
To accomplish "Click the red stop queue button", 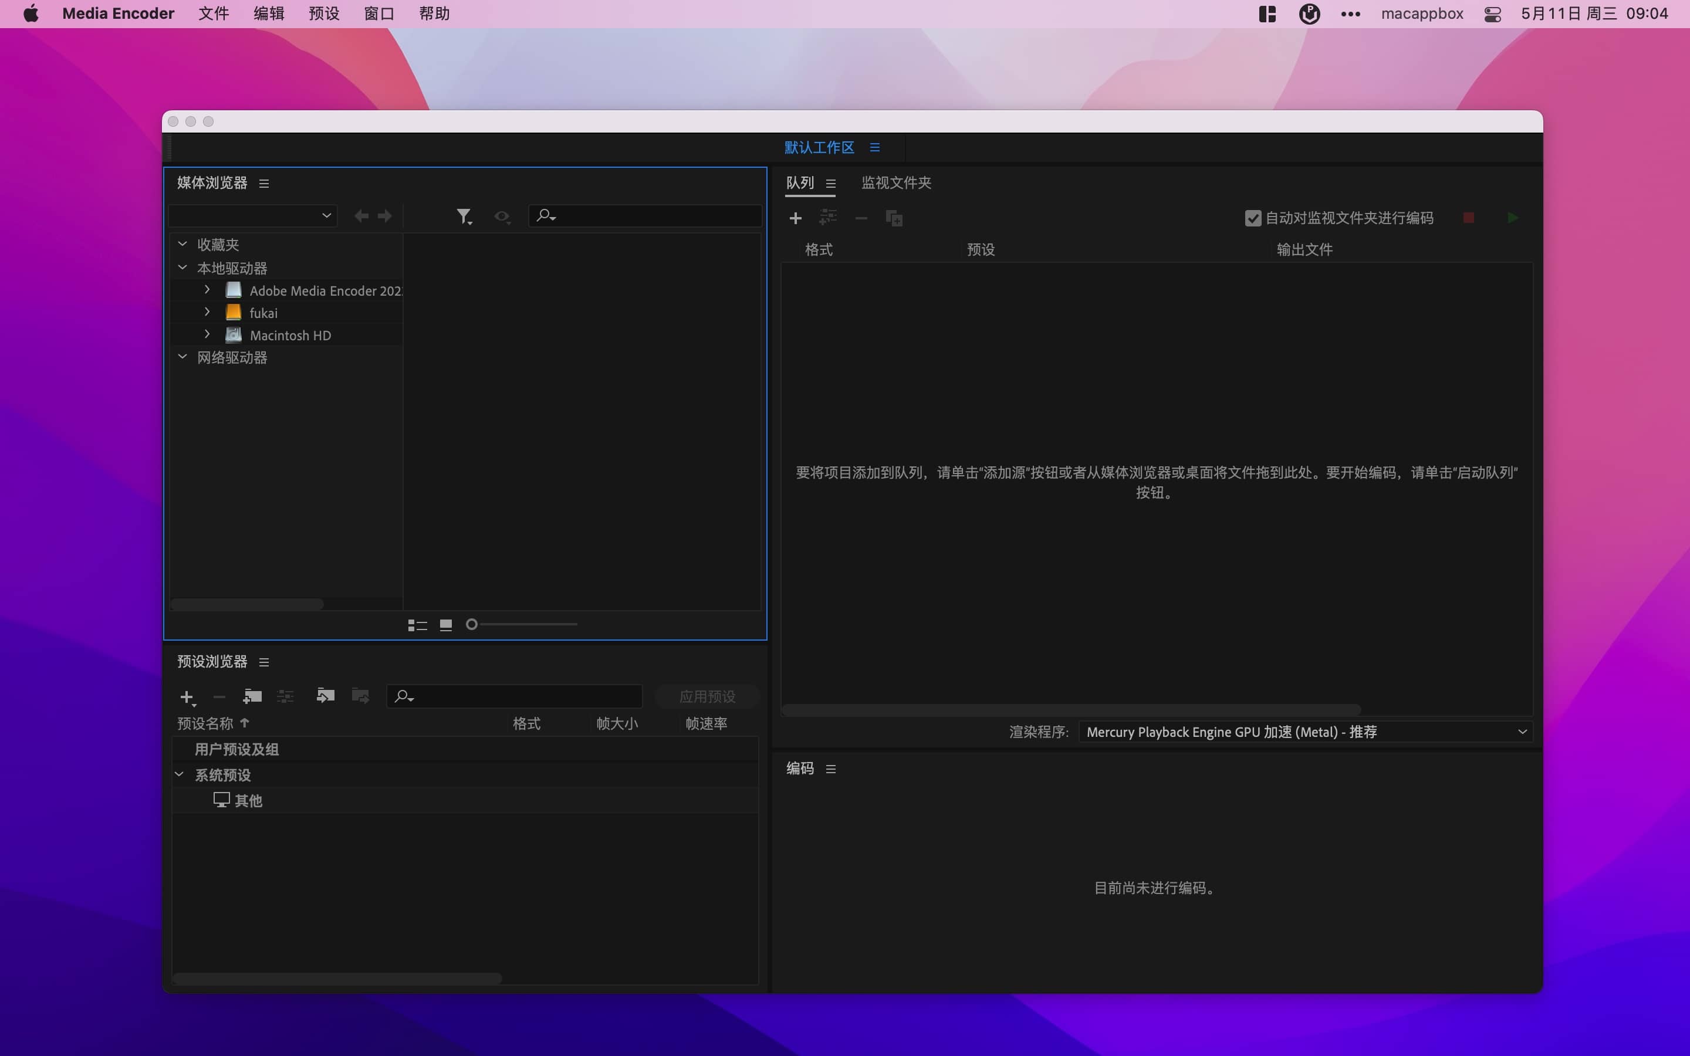I will click(x=1469, y=218).
